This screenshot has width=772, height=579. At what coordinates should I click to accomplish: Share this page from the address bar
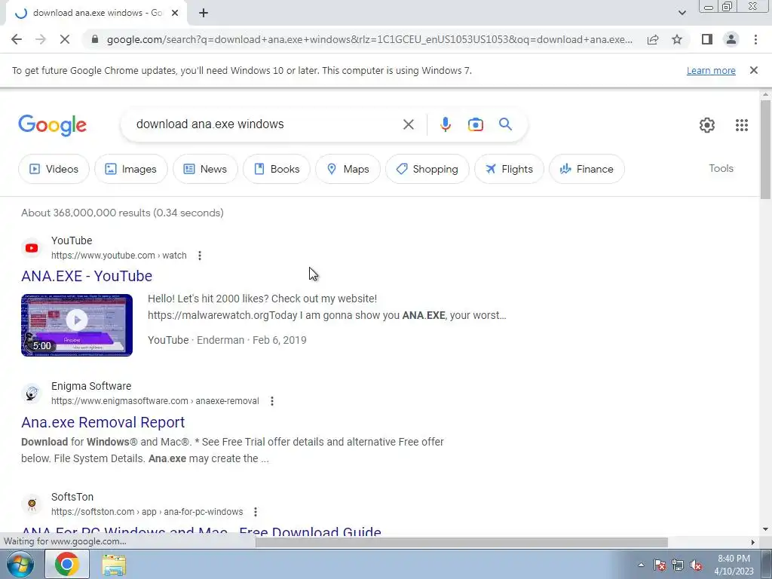pyautogui.click(x=653, y=39)
